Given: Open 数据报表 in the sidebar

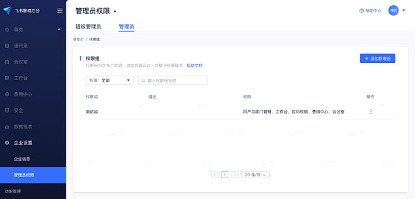Looking at the screenshot, I should click(x=23, y=126).
